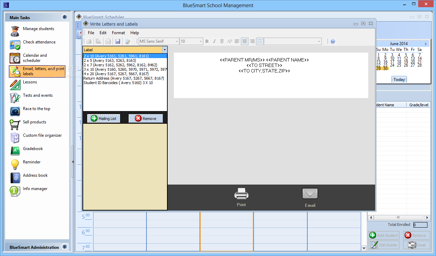436x256 pixels.
Task: Select 2 x 7 Avery 5162 label
Action: click(125, 65)
